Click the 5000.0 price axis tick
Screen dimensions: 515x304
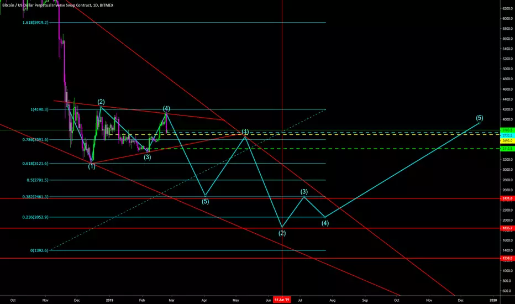(x=508, y=69)
